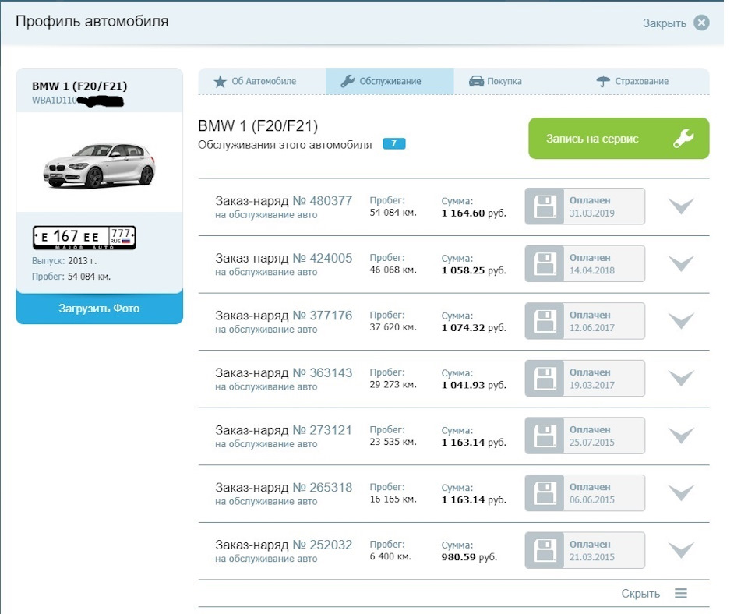Click the floppy disk icon for order 252032
748x614 pixels.
[x=544, y=551]
